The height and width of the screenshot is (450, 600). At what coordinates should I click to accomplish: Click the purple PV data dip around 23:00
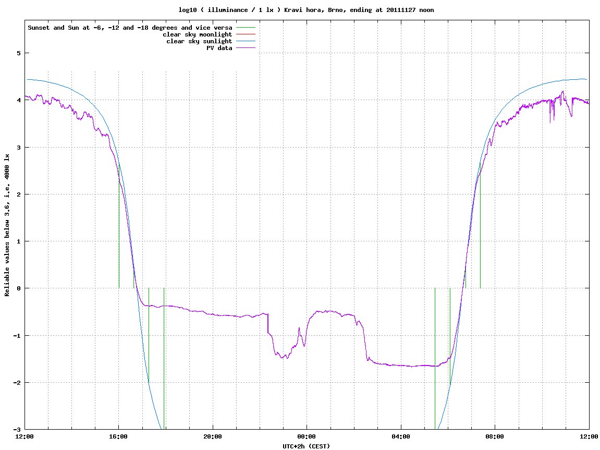[x=283, y=357]
